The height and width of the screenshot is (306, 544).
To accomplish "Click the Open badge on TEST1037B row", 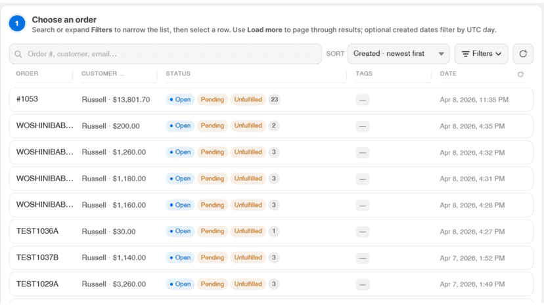I will click(180, 257).
